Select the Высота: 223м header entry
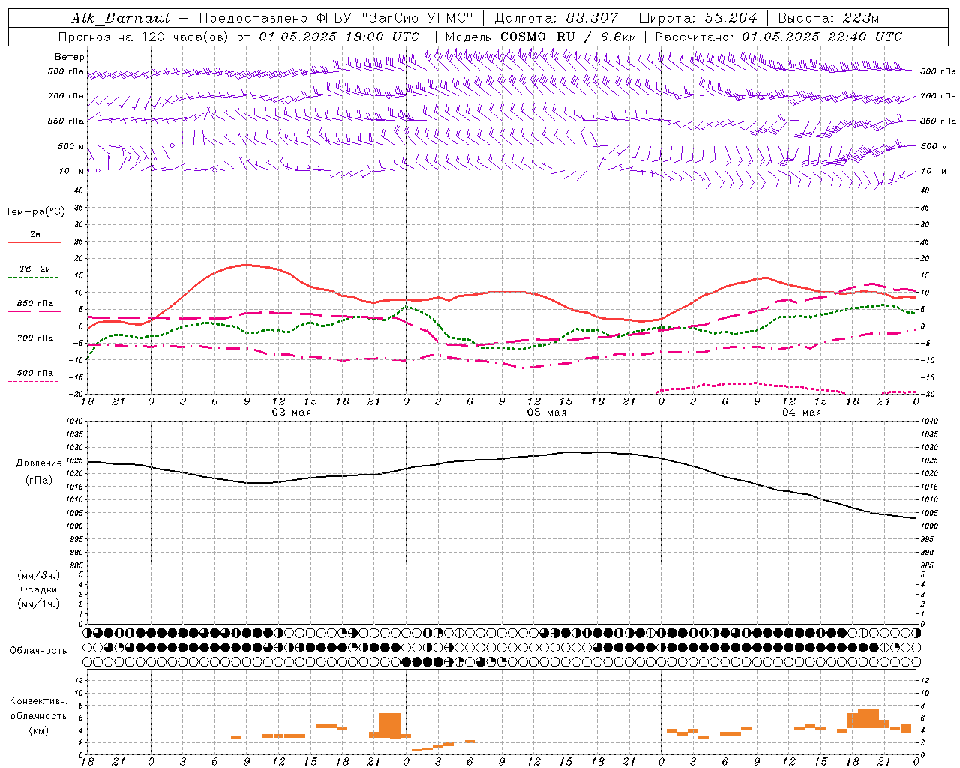This screenshot has height=768, width=960. [x=828, y=18]
